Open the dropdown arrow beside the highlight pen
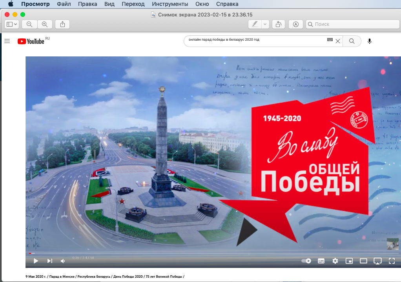Viewport: 401px width, 282px height. tap(265, 24)
